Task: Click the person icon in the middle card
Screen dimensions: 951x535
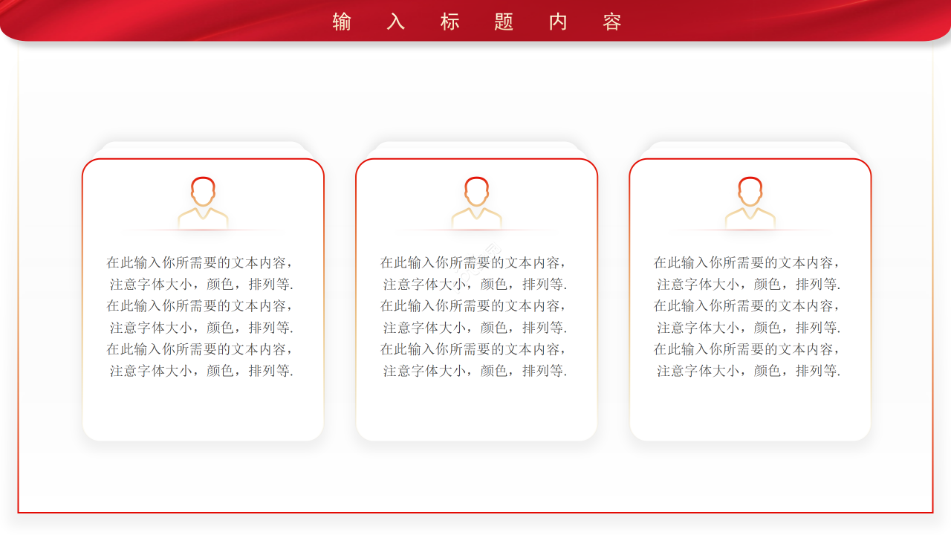Action: tap(476, 203)
